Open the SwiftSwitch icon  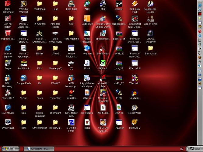pos(103,48)
